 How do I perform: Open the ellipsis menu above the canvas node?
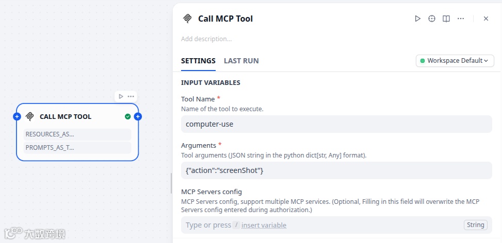point(131,96)
